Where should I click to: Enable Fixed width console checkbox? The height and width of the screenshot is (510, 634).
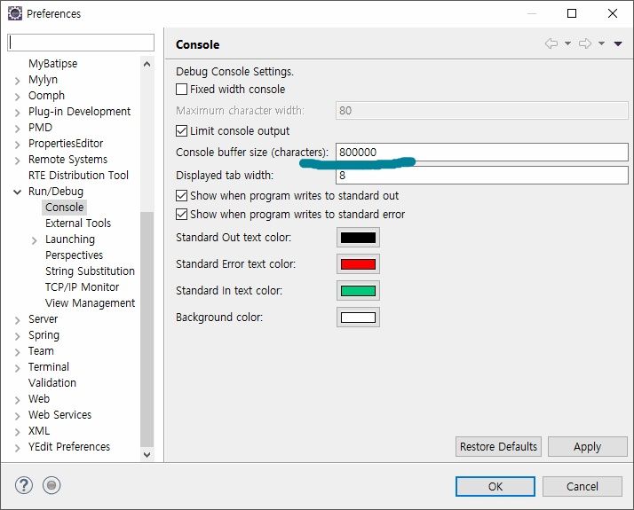tap(181, 89)
